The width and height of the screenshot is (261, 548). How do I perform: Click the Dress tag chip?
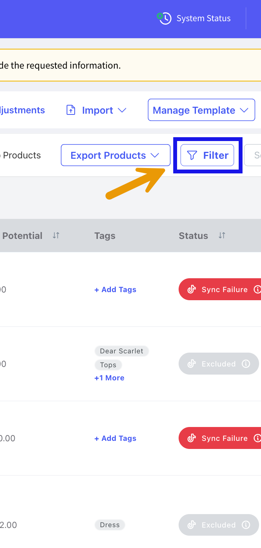coord(110,525)
